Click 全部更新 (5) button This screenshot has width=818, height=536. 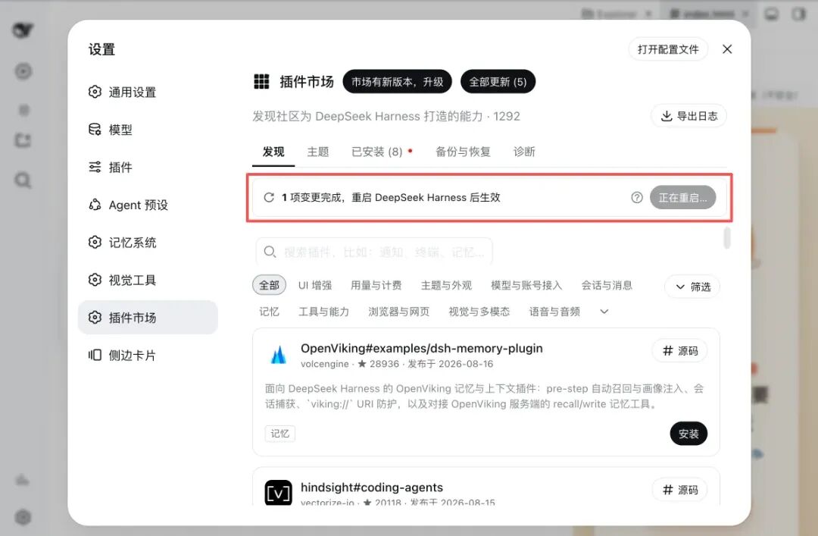point(498,81)
